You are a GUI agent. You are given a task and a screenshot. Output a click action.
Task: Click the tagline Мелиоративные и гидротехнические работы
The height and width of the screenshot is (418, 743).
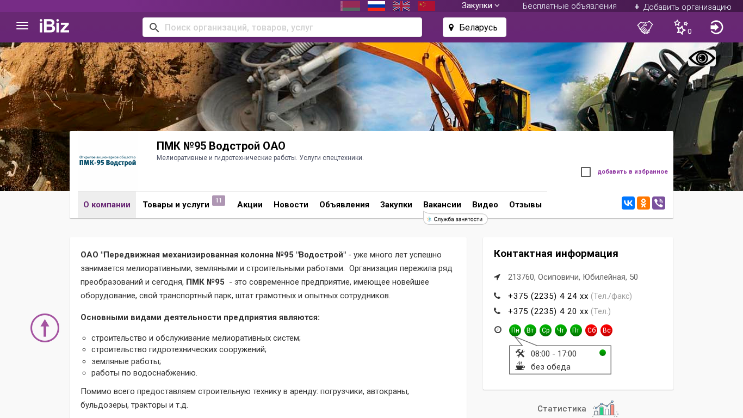260,158
